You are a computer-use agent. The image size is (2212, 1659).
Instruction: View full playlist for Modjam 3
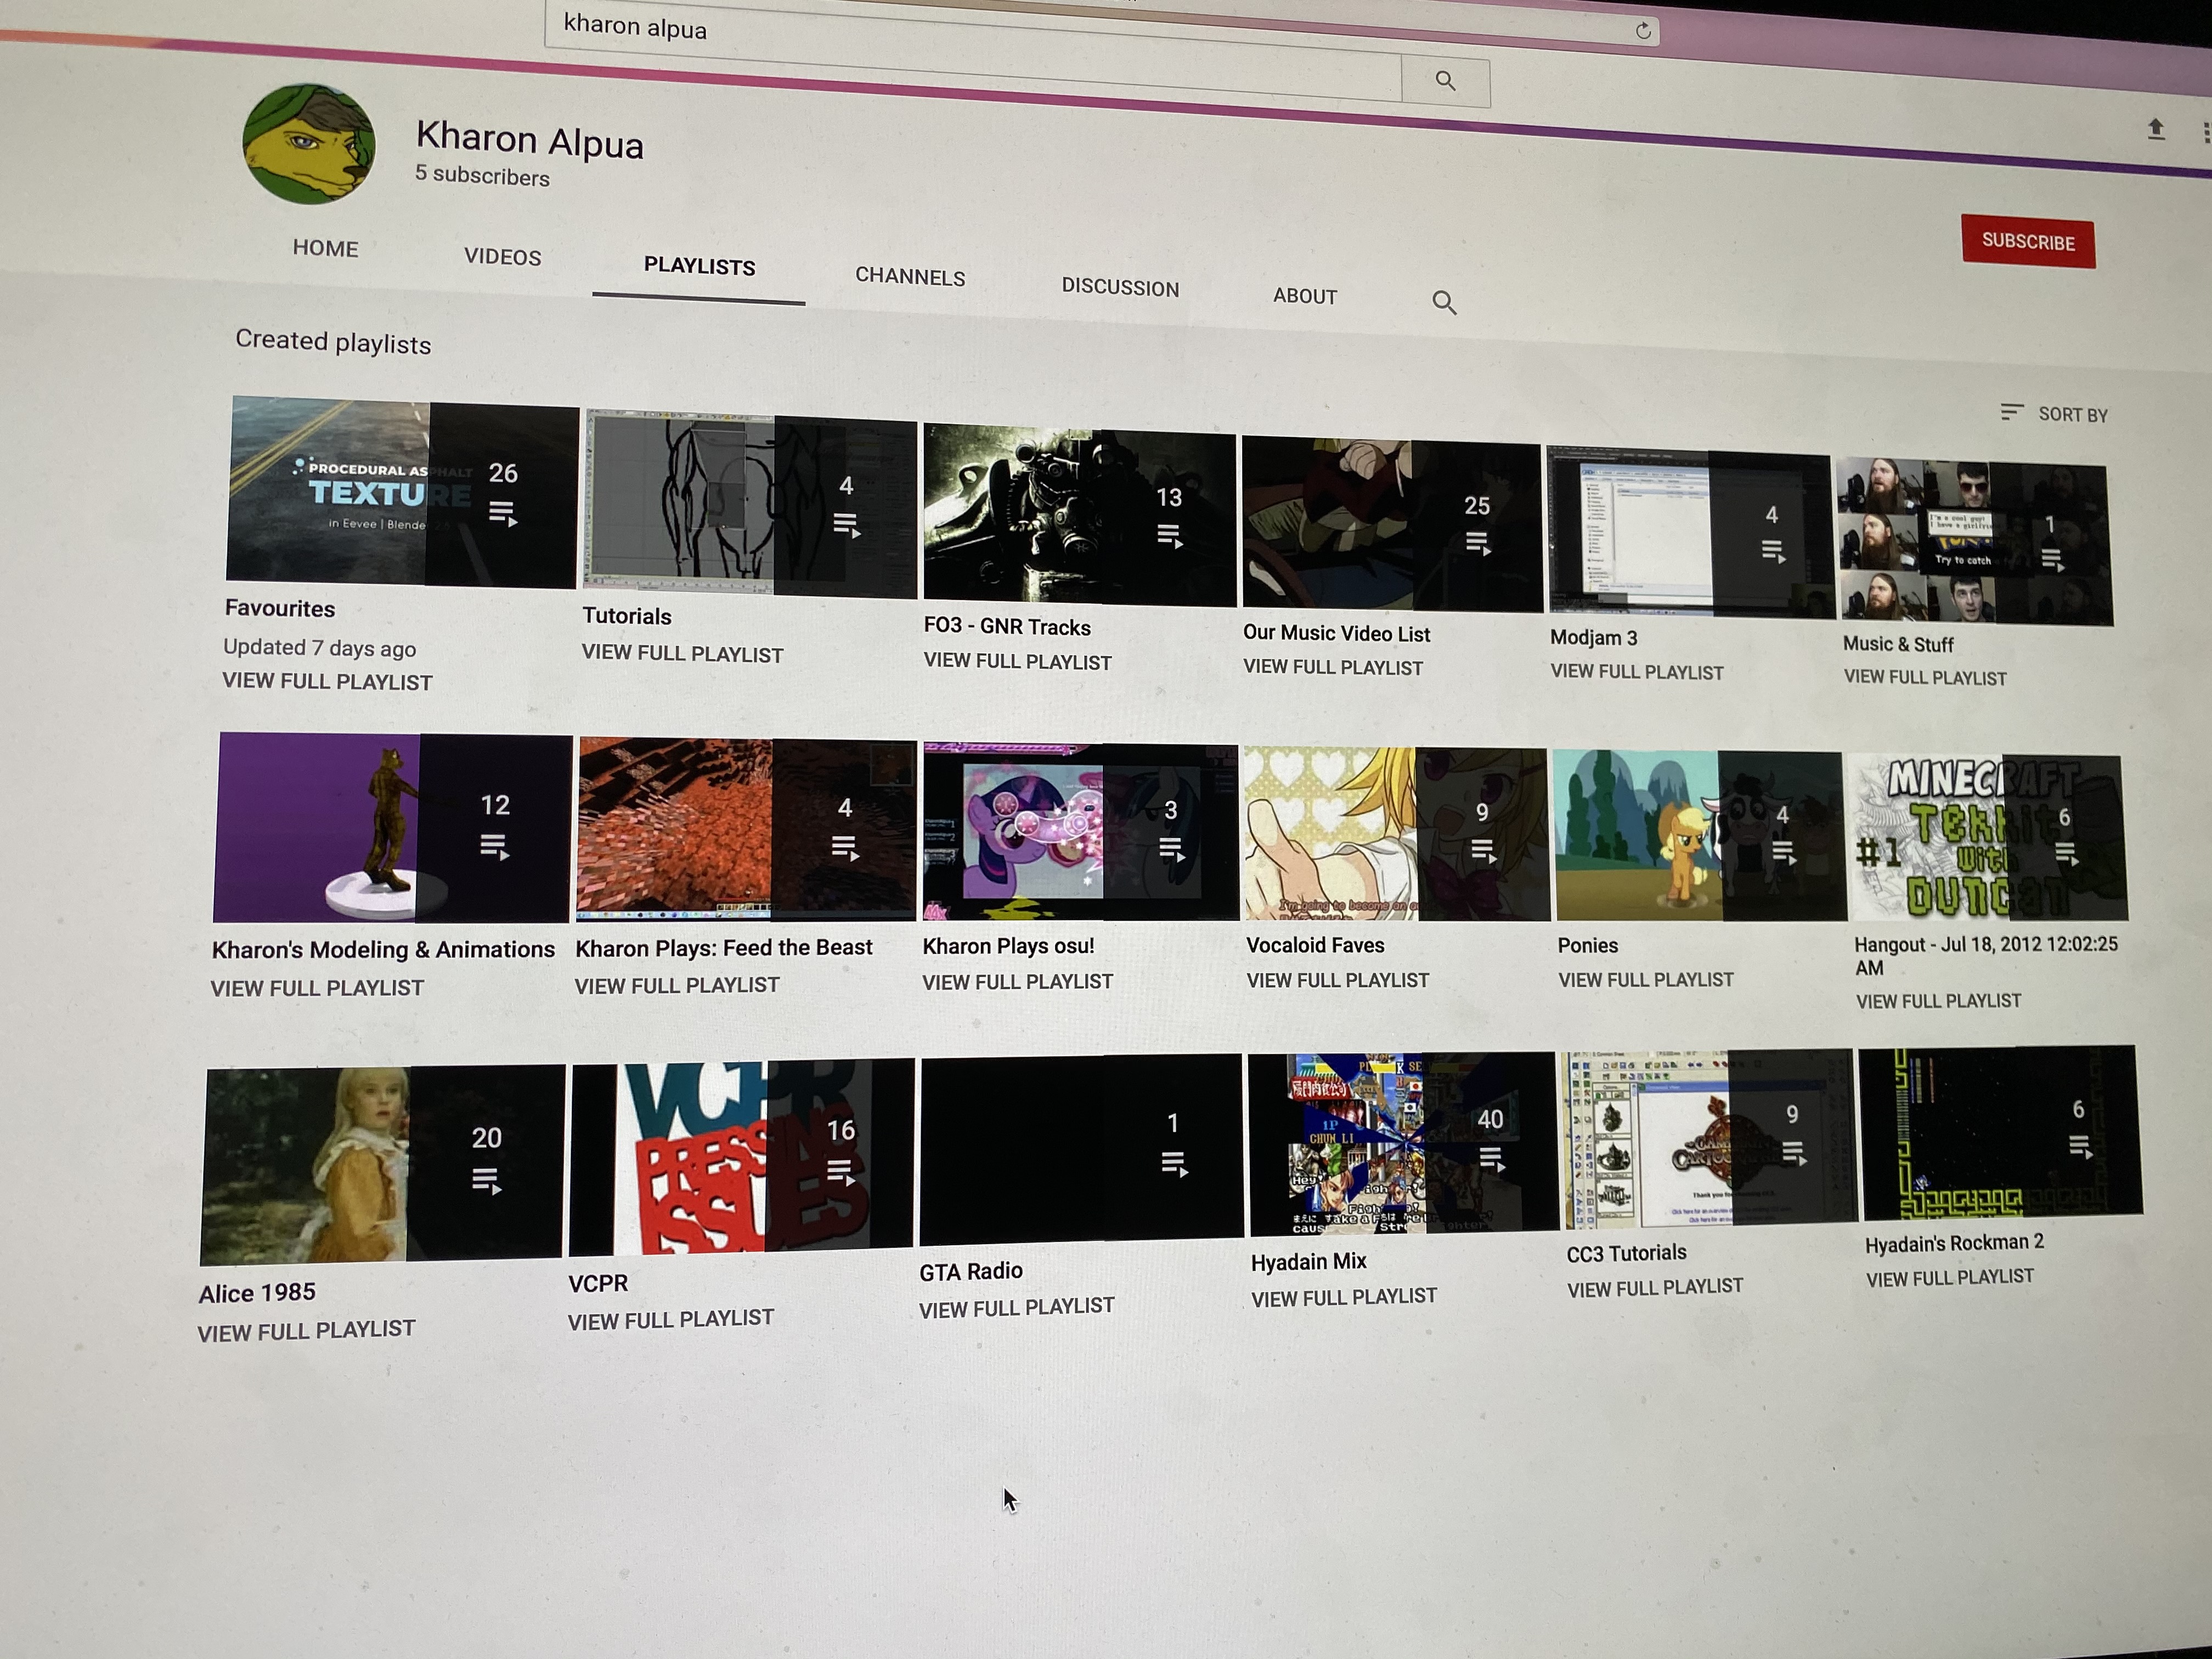tap(1636, 672)
